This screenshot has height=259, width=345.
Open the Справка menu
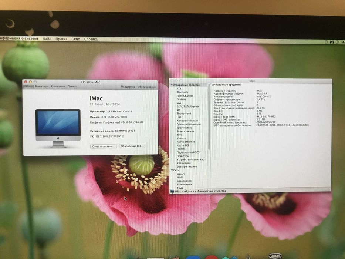coord(91,39)
